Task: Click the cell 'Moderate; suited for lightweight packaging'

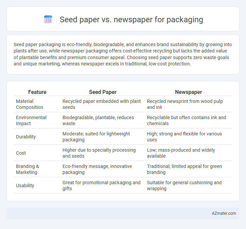Action: [103, 137]
